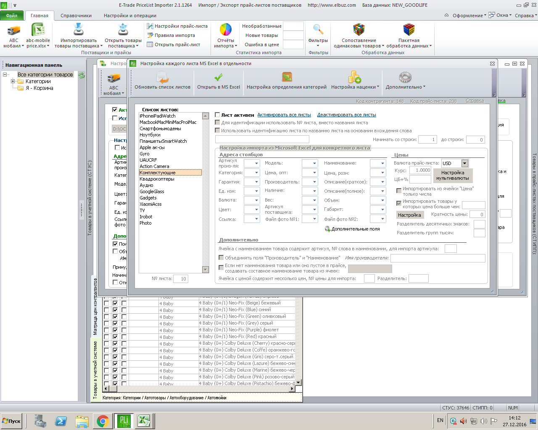Open the Артикул произ-ля column dropdown
Viewport: 538px width, 430px height.
[x=256, y=163]
